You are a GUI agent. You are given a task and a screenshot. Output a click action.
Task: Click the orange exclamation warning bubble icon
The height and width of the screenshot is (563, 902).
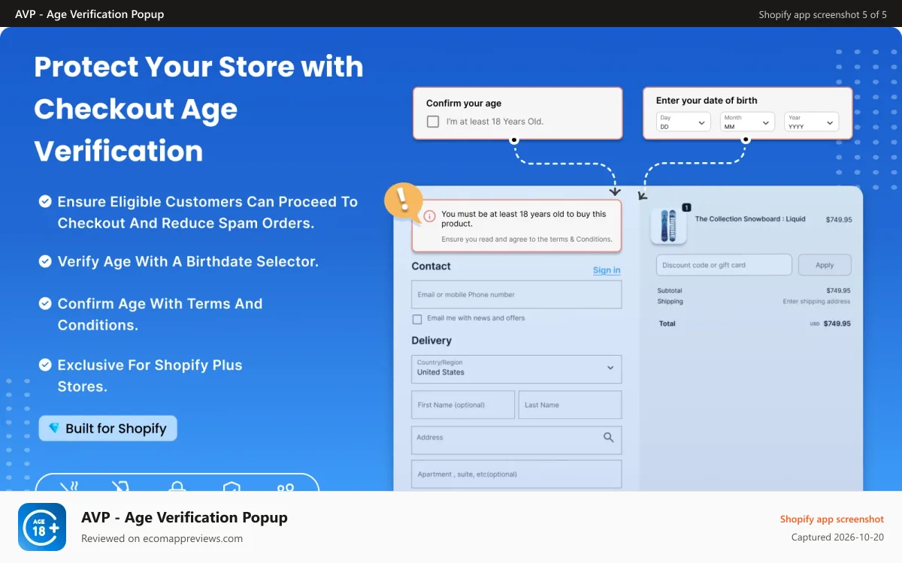[403, 201]
